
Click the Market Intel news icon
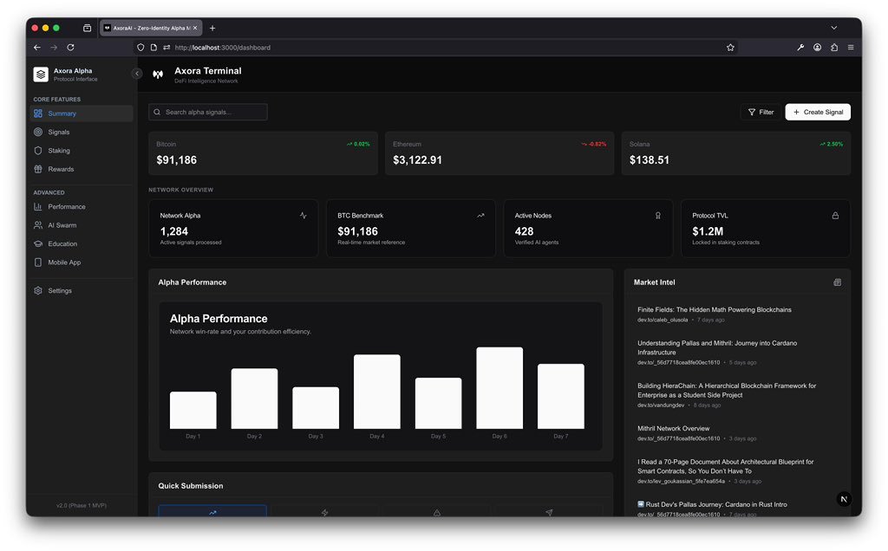[837, 282]
